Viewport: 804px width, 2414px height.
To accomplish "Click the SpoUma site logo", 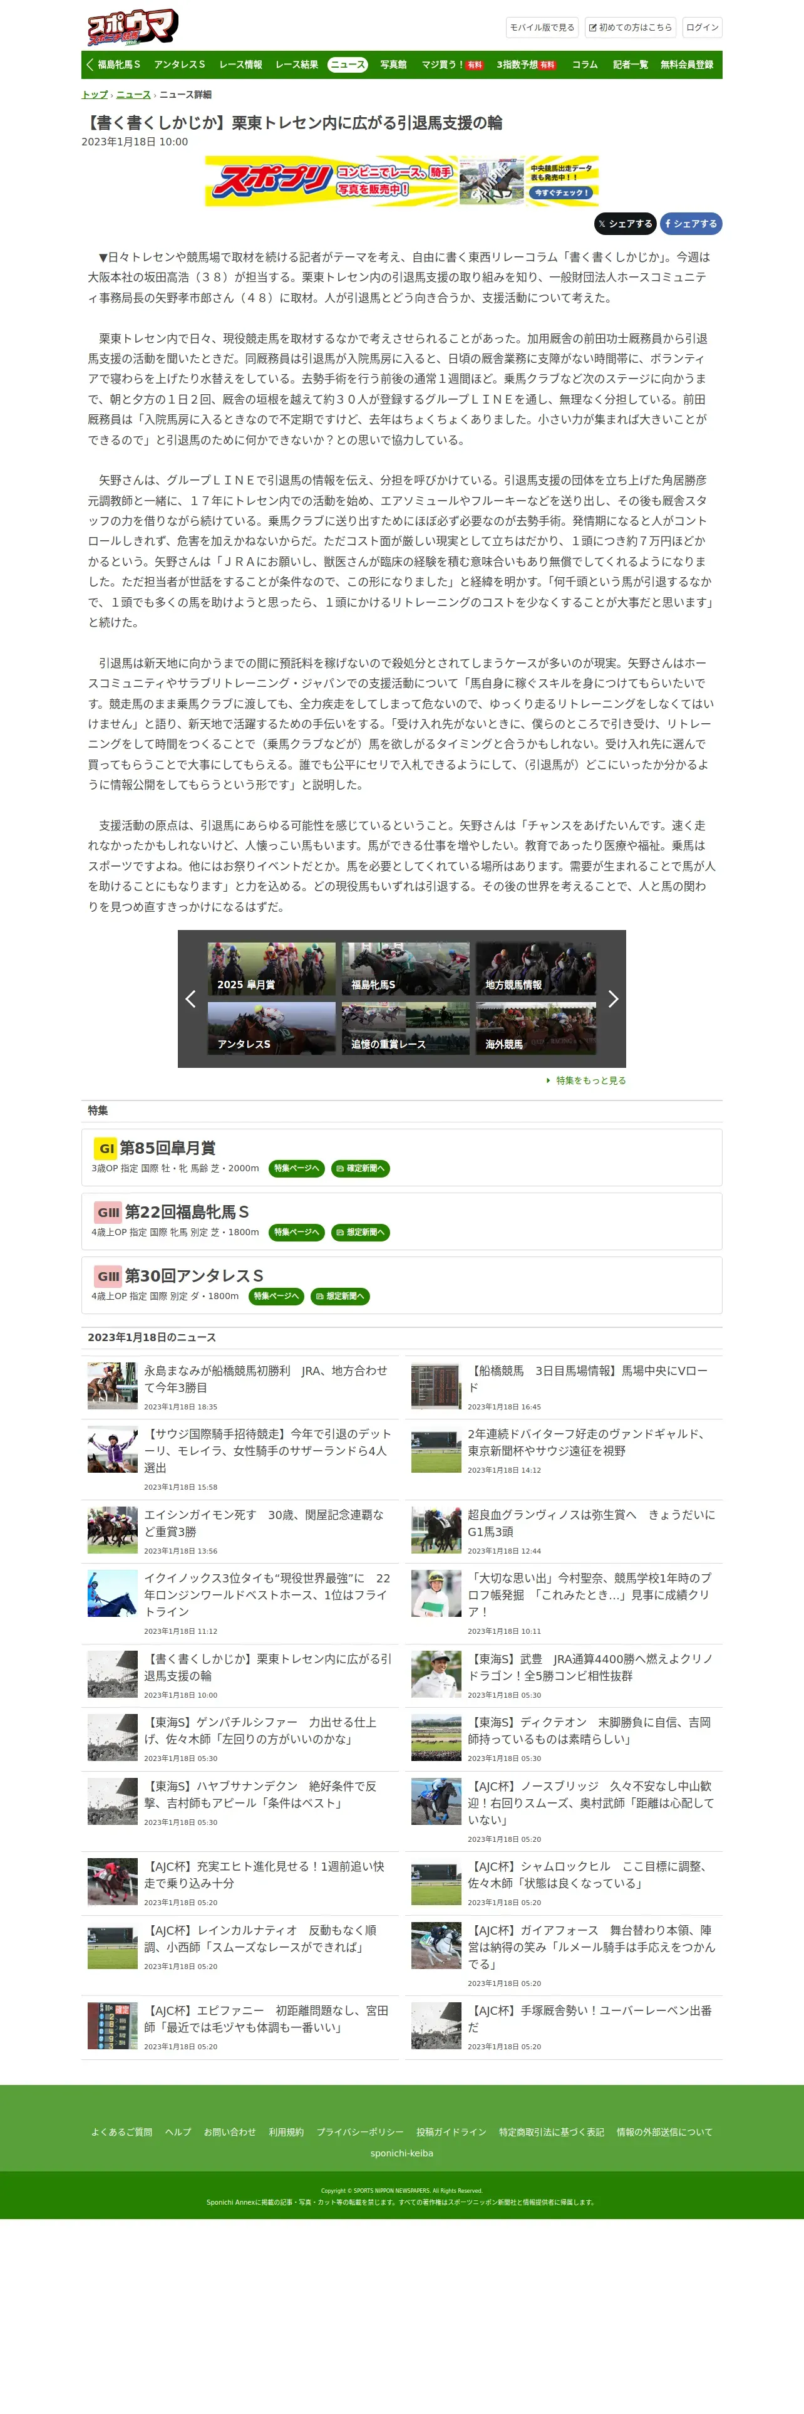I will tap(133, 27).
